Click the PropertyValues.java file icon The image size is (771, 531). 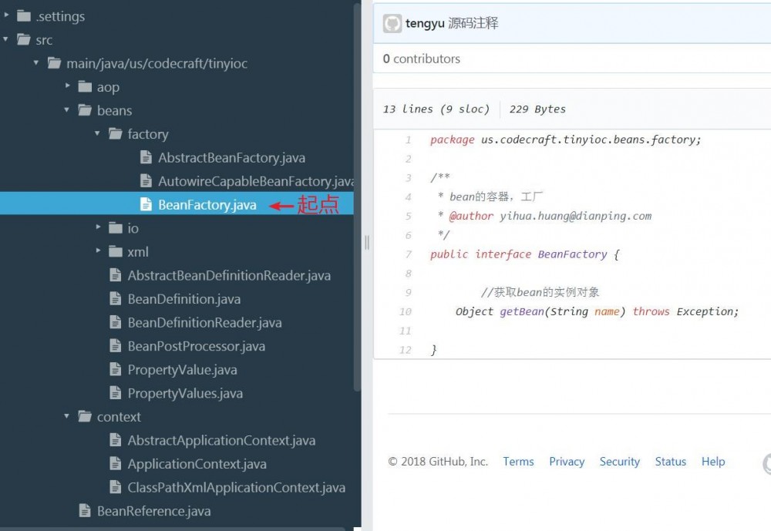click(x=116, y=393)
